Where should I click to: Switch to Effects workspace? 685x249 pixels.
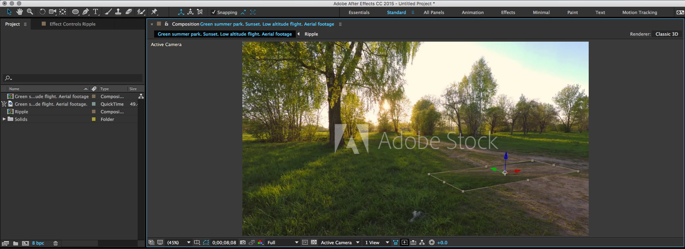pyautogui.click(x=508, y=12)
